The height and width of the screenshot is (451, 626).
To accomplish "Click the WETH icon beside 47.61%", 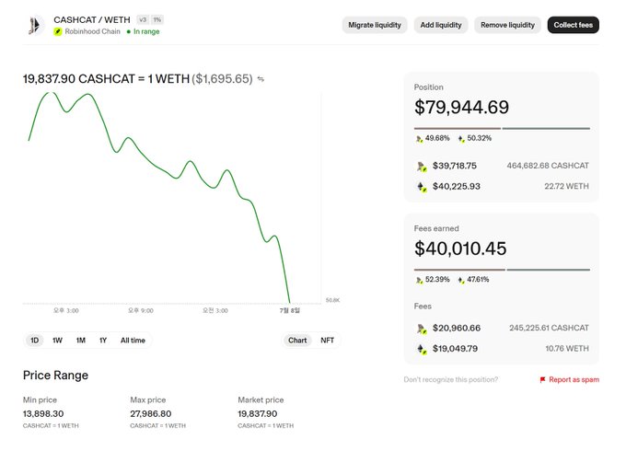I will click(461, 280).
